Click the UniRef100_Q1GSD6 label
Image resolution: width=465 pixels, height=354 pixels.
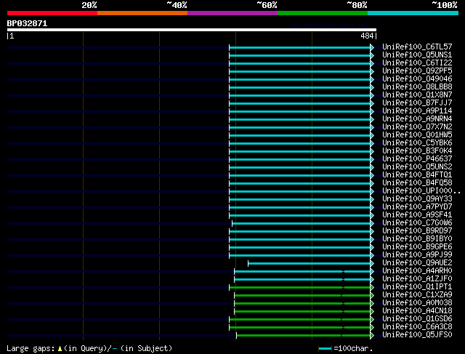coord(417,319)
